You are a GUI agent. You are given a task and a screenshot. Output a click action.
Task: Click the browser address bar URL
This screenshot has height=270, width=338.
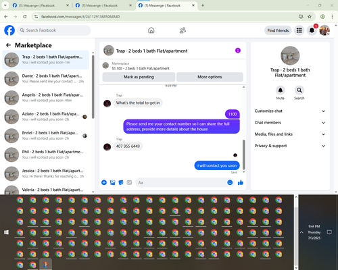pos(80,17)
